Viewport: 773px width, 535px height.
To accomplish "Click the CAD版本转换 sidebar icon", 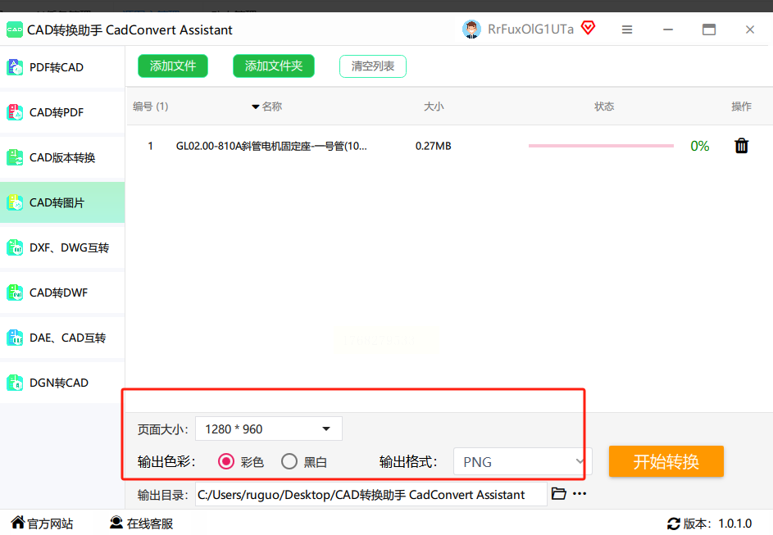I will [x=15, y=157].
